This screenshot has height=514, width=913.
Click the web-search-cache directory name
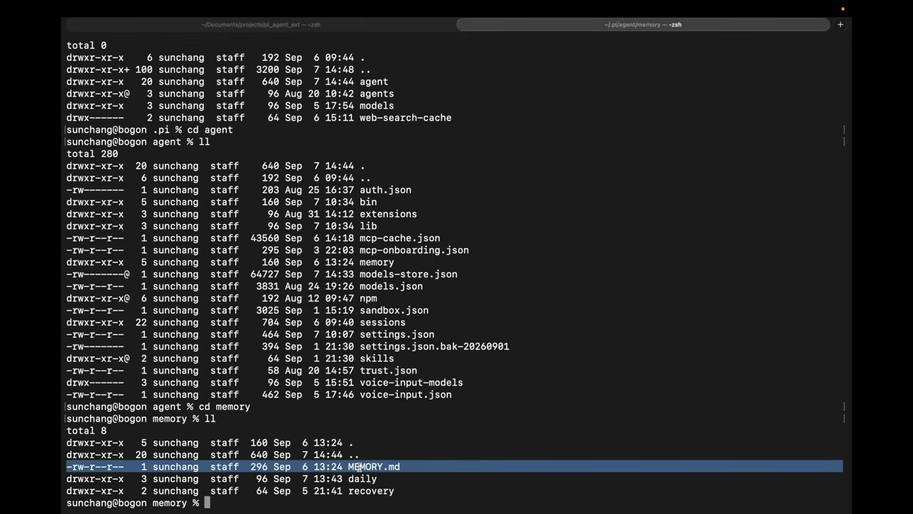click(405, 118)
